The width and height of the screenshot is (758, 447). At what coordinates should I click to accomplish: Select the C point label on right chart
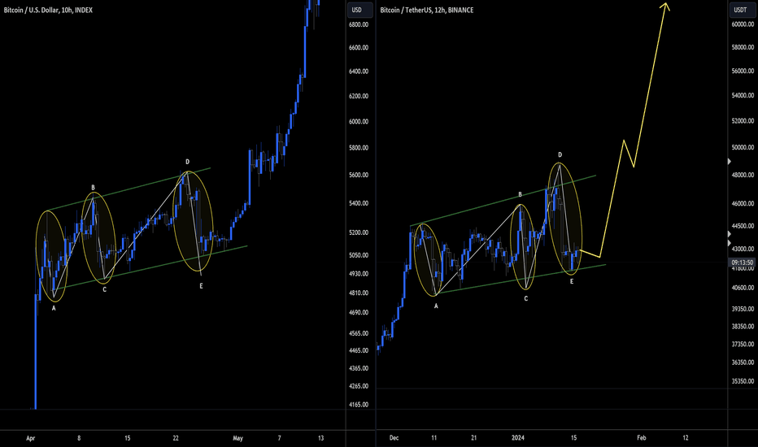click(526, 298)
